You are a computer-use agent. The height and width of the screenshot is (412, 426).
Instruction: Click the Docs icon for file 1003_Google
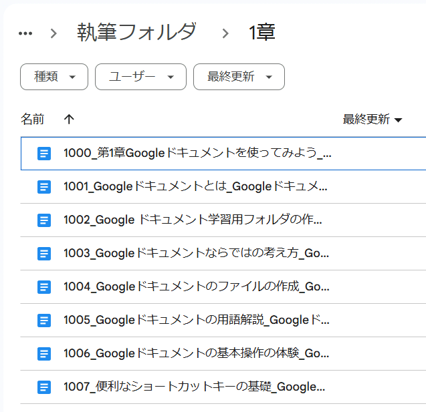[x=44, y=254]
